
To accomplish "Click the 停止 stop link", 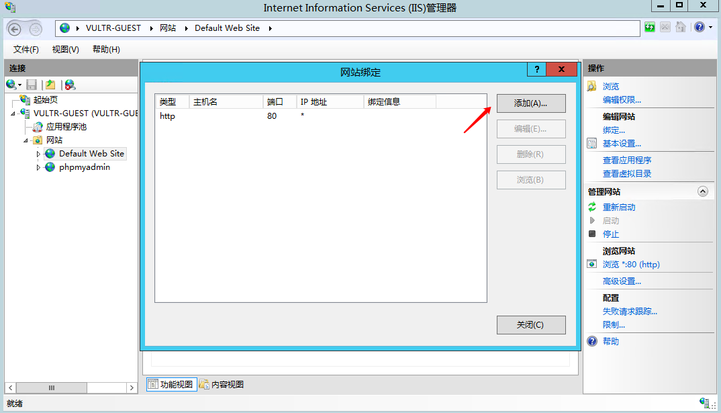I will [611, 234].
